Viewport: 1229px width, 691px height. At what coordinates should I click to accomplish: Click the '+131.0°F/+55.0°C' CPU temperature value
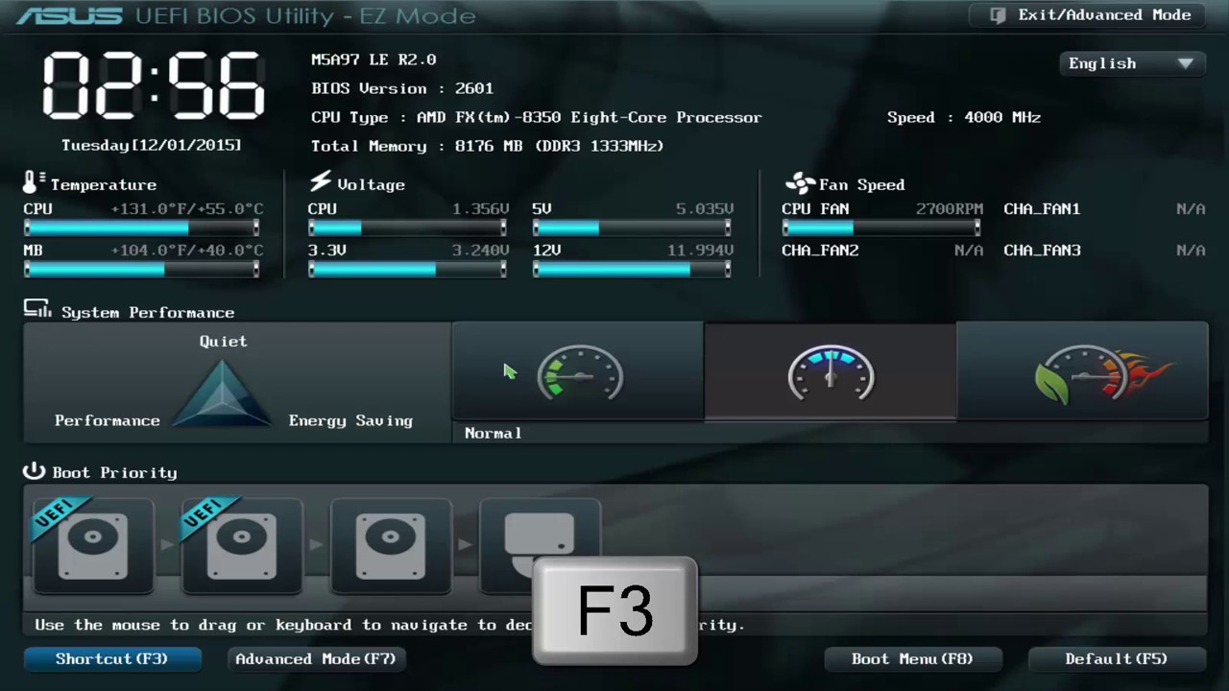pyautogui.click(x=187, y=208)
